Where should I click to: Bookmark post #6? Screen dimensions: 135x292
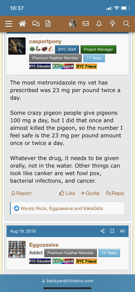[x=112, y=231]
